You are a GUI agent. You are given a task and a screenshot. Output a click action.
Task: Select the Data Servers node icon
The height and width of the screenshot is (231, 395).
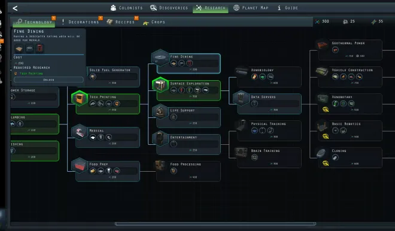241,98
